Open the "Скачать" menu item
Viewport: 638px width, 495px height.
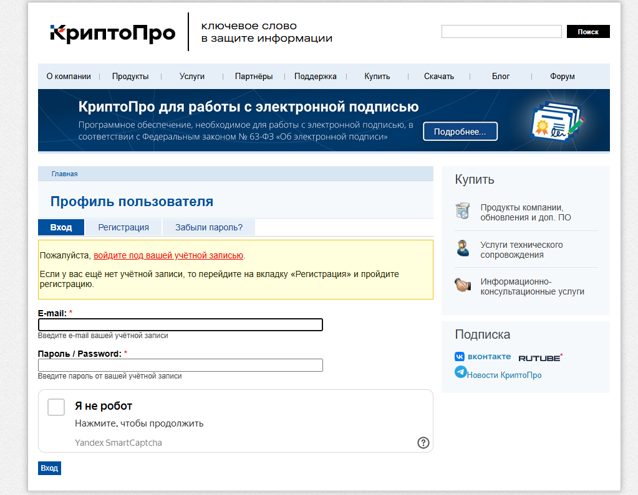coord(439,77)
